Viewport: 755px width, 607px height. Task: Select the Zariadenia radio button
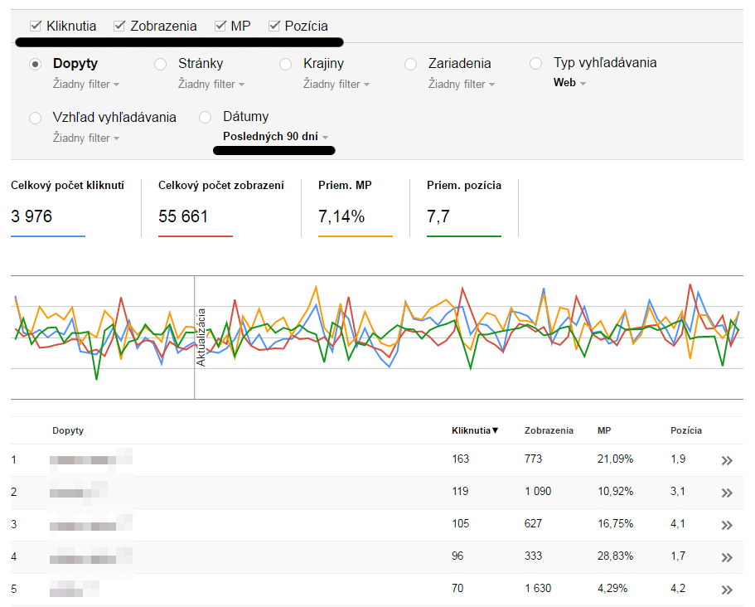(411, 64)
